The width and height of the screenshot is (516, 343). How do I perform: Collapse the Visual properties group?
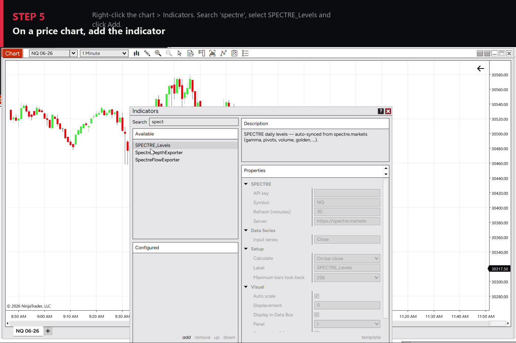tap(246, 287)
